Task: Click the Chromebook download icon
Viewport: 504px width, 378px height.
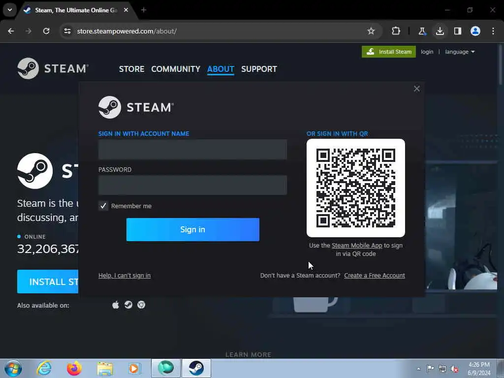Action: pyautogui.click(x=141, y=305)
